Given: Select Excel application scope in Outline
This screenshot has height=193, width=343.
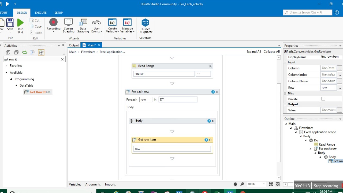Looking at the screenshot, I should (320, 132).
